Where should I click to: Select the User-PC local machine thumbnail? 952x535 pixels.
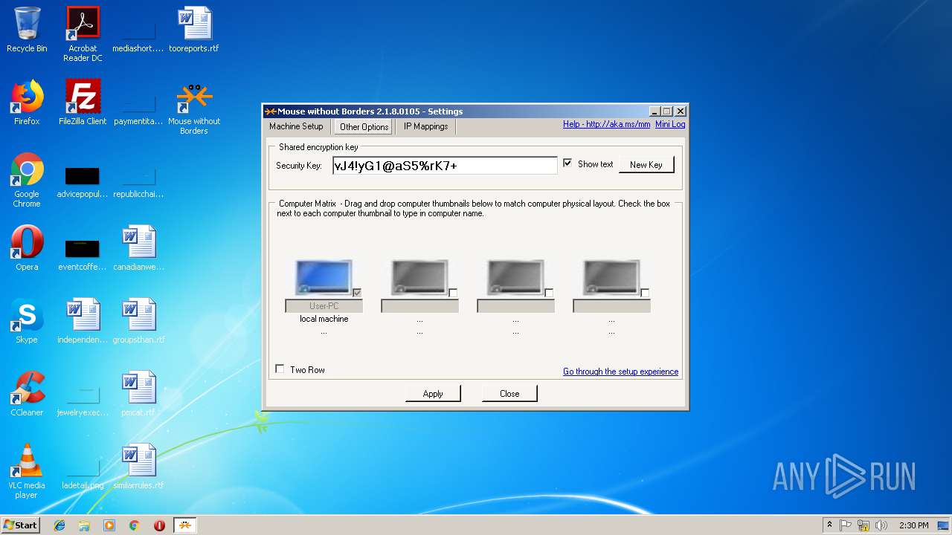(324, 277)
